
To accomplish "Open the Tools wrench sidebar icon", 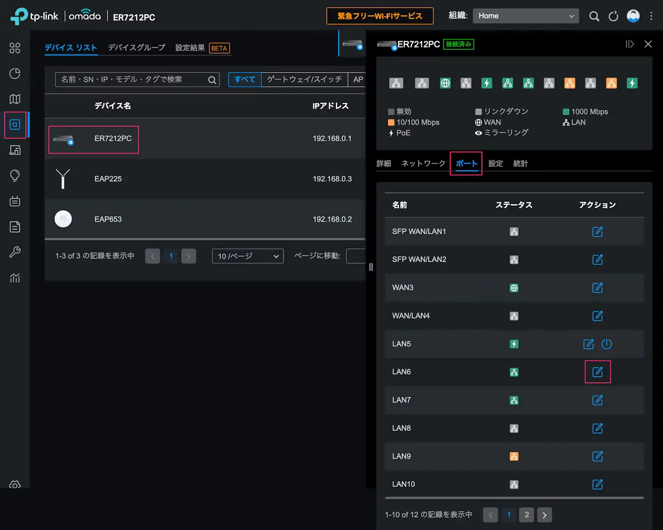I will [15, 252].
